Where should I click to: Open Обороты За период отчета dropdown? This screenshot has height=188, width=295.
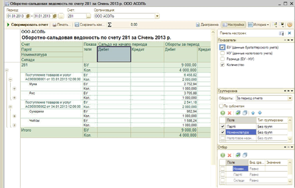pyautogui.click(x=290, y=98)
